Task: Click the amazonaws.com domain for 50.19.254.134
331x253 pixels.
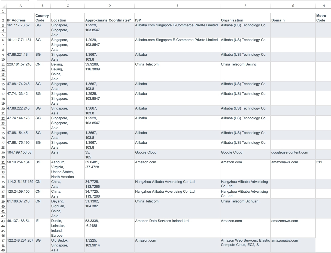Action: (x=293, y=169)
